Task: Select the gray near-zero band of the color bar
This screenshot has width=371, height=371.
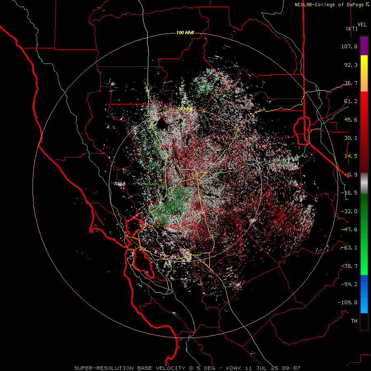Action: (364, 183)
